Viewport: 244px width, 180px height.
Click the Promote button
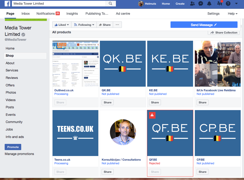pos(13,147)
